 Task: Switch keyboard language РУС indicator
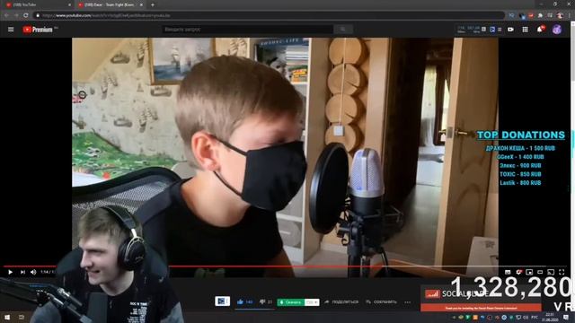click(535, 317)
